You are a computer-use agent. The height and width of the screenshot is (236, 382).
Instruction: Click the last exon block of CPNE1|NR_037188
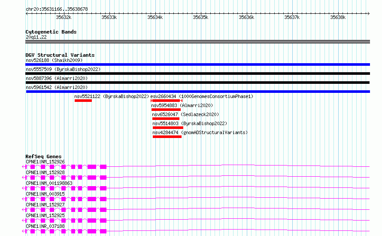[103, 231]
